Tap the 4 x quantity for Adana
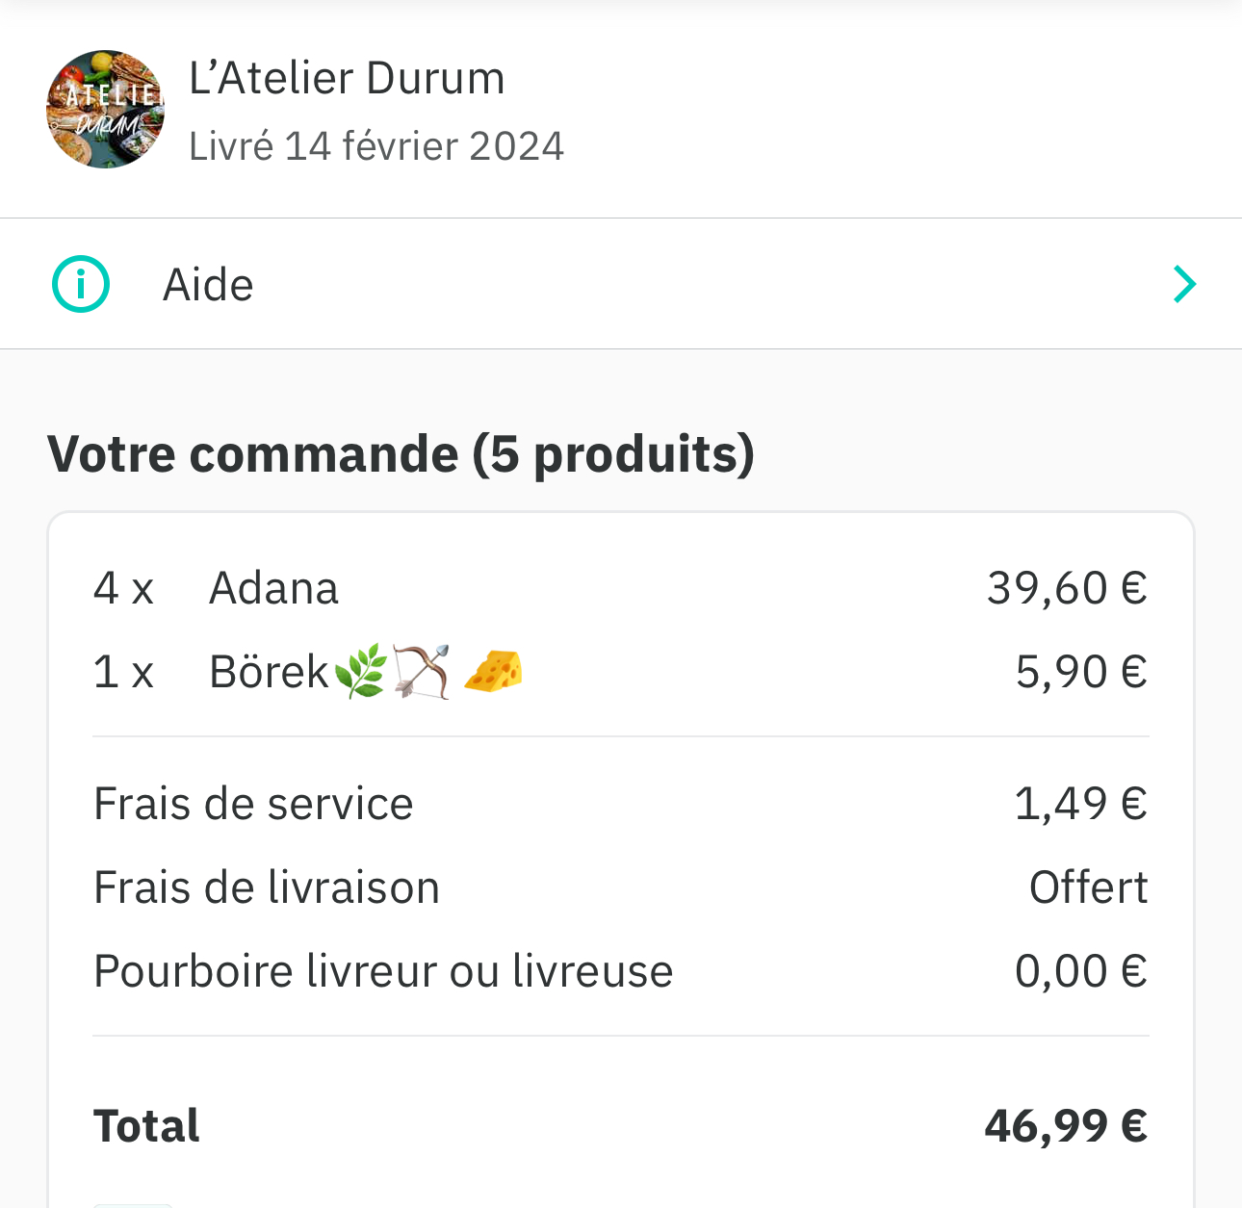 [x=123, y=588]
